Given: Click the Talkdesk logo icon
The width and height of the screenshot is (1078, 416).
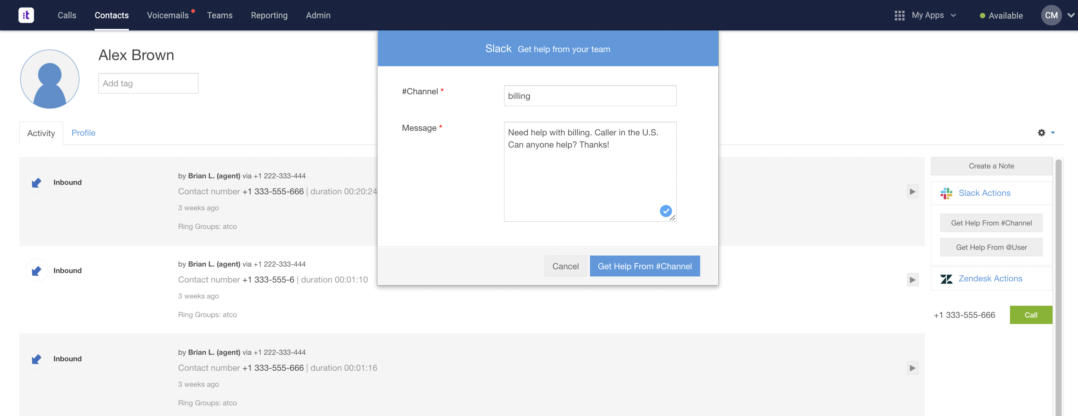Looking at the screenshot, I should click(x=26, y=15).
